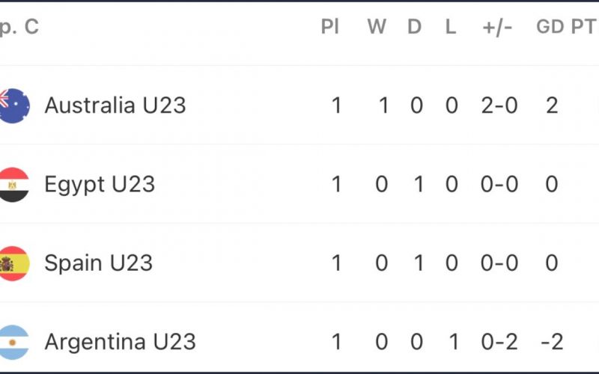The image size is (599, 374).
Task: Click the Egypt flag icon
Action: [13, 185]
